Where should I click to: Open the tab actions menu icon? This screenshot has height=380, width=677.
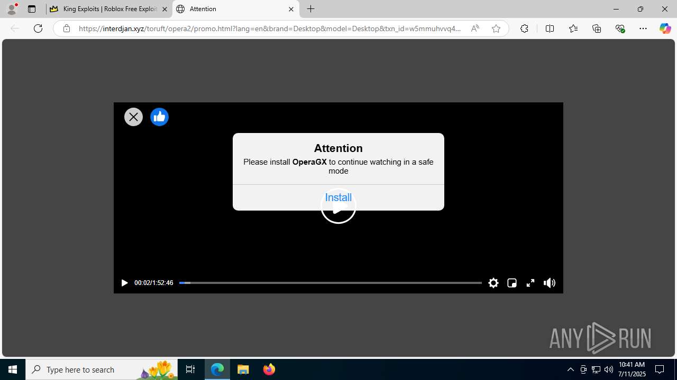(32, 9)
